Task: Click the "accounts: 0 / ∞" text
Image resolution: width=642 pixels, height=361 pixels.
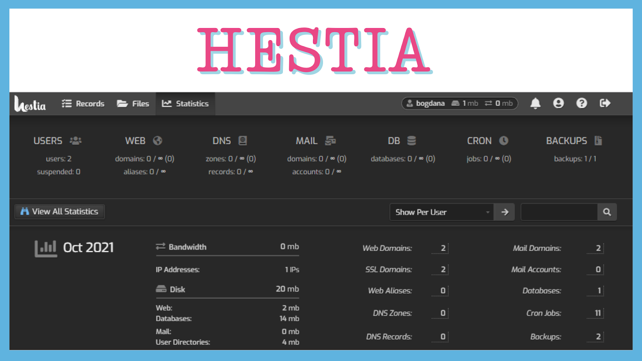Action: tap(317, 172)
